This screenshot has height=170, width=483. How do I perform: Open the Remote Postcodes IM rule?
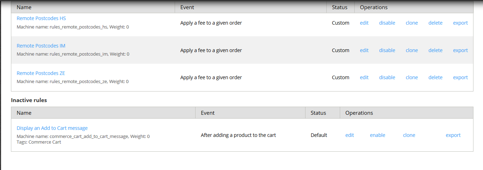coord(41,46)
